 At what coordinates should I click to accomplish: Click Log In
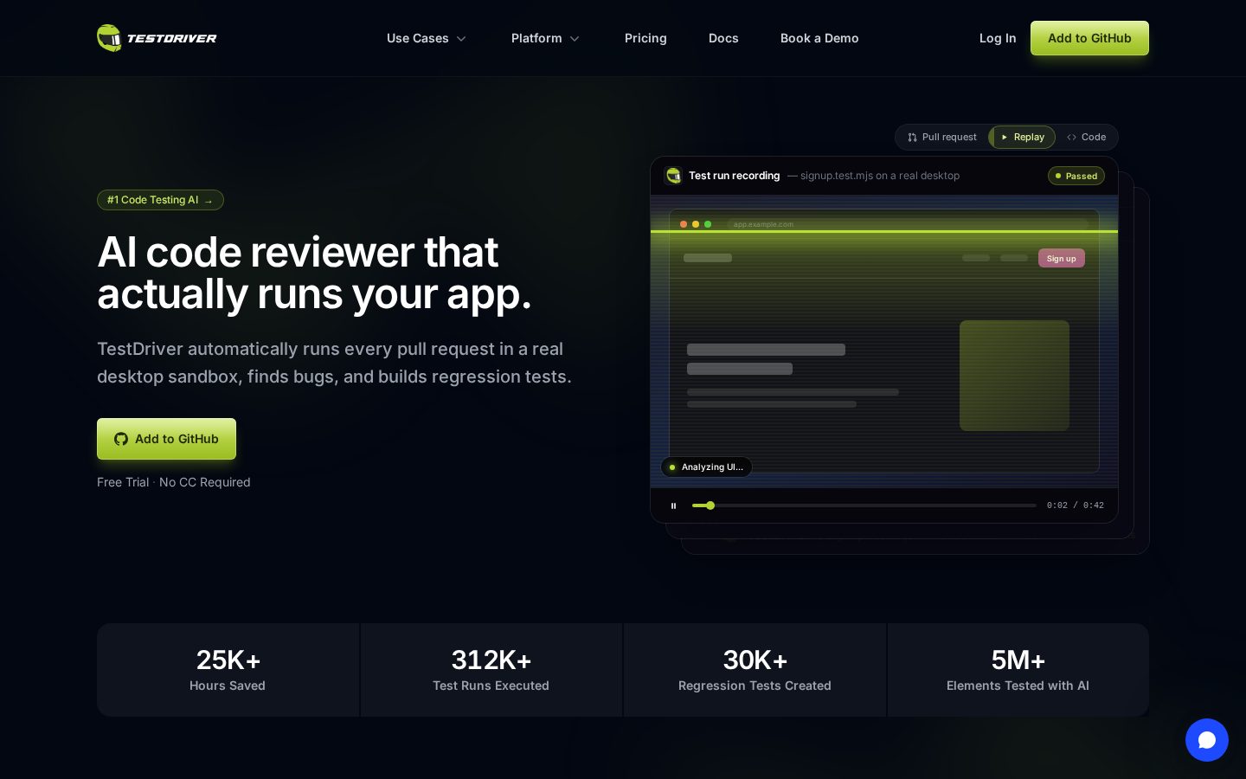(x=998, y=38)
